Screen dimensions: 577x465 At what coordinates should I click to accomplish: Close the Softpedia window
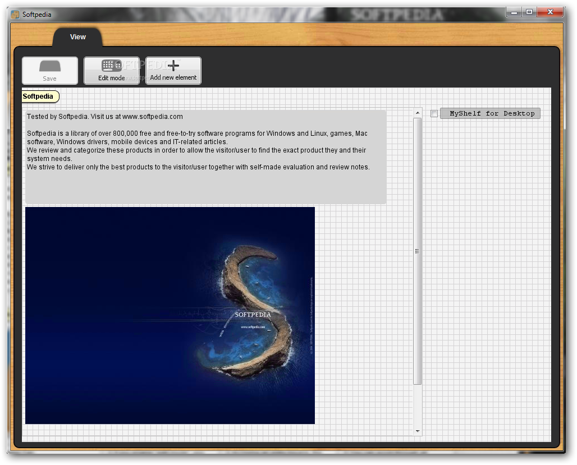pyautogui.click(x=550, y=12)
